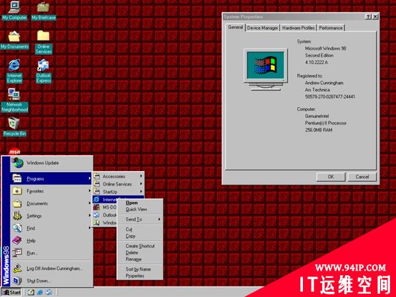This screenshot has height=297, width=396.
Task: Choose Sort by Name in context menu
Action: tap(140, 269)
